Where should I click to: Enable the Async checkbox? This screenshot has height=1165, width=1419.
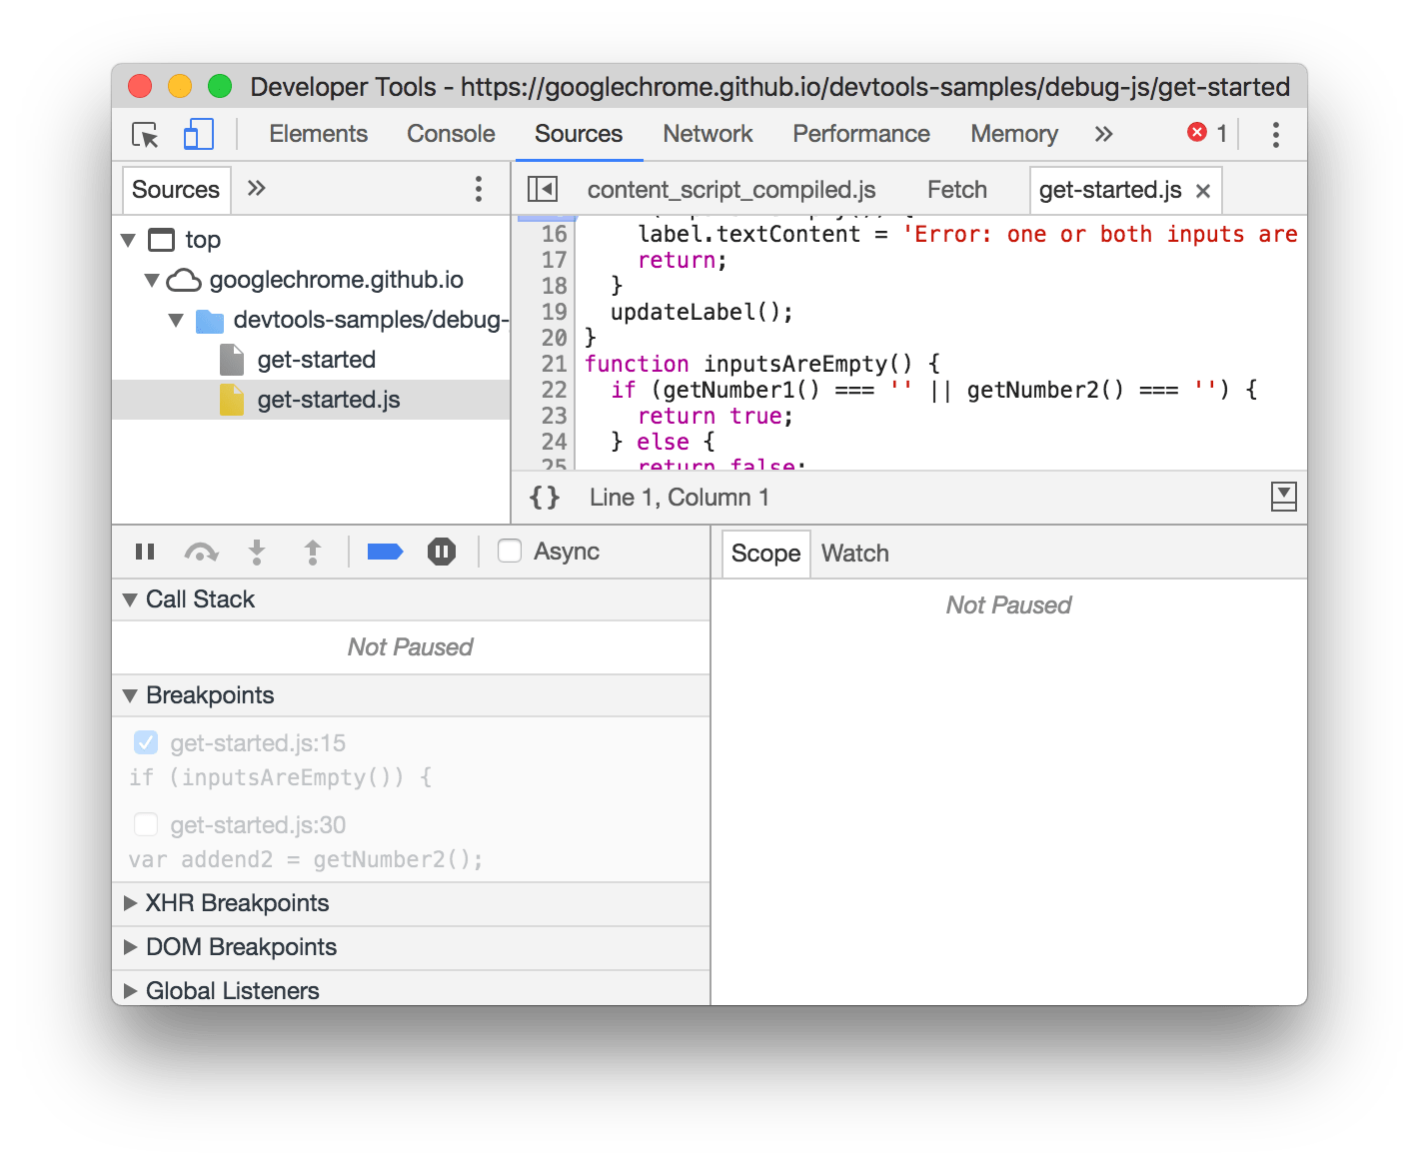(x=510, y=551)
